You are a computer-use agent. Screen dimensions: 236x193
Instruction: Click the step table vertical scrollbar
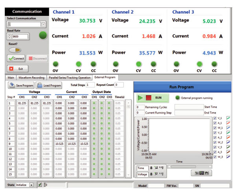click(x=128, y=138)
